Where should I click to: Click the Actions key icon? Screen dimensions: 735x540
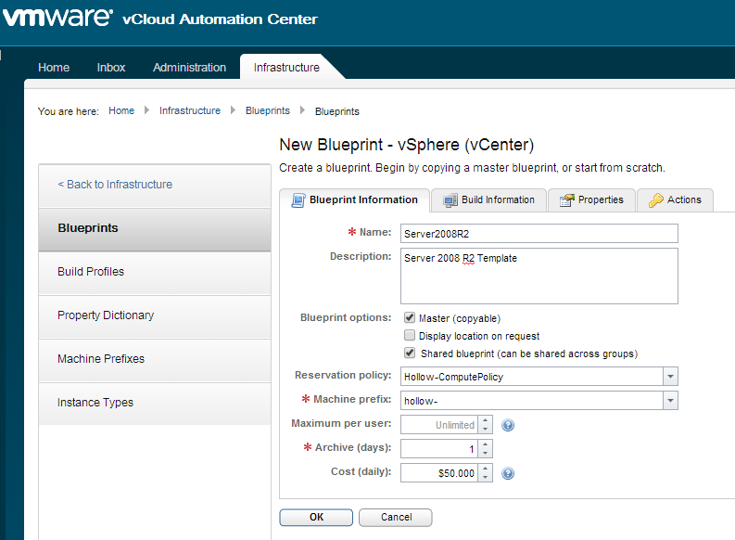tap(656, 200)
